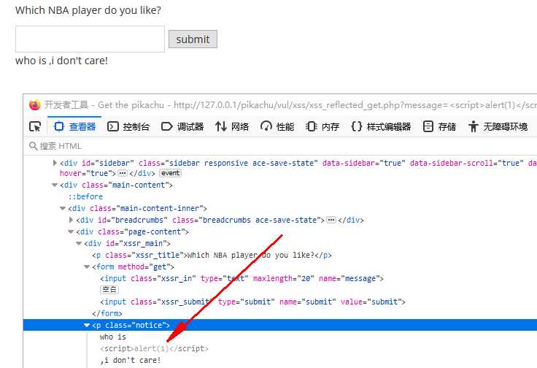
Task: Select the input class="xssr_in" node
Action: pyautogui.click(x=242, y=279)
